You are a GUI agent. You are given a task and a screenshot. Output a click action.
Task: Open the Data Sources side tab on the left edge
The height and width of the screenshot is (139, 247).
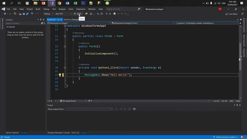pyautogui.click(x=2, y=24)
